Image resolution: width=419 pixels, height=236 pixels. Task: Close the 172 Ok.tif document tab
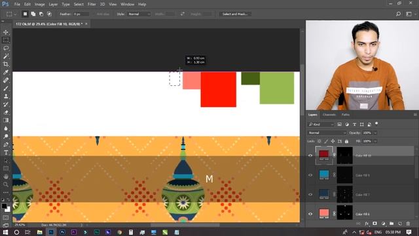86,24
